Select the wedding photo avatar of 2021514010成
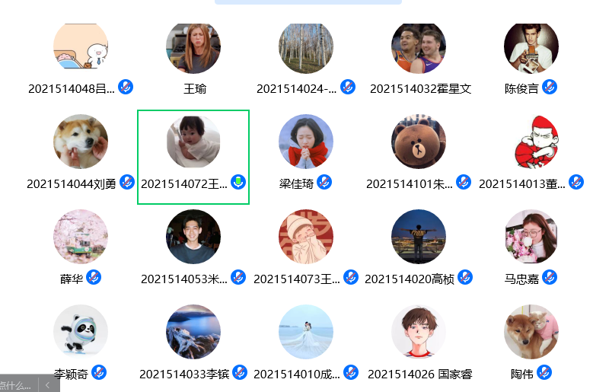The width and height of the screenshot is (593, 392). pos(306,332)
